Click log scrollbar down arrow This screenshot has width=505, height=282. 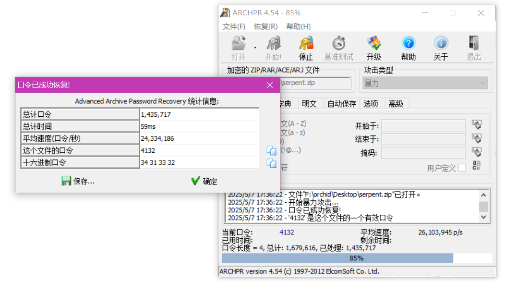[x=483, y=217]
